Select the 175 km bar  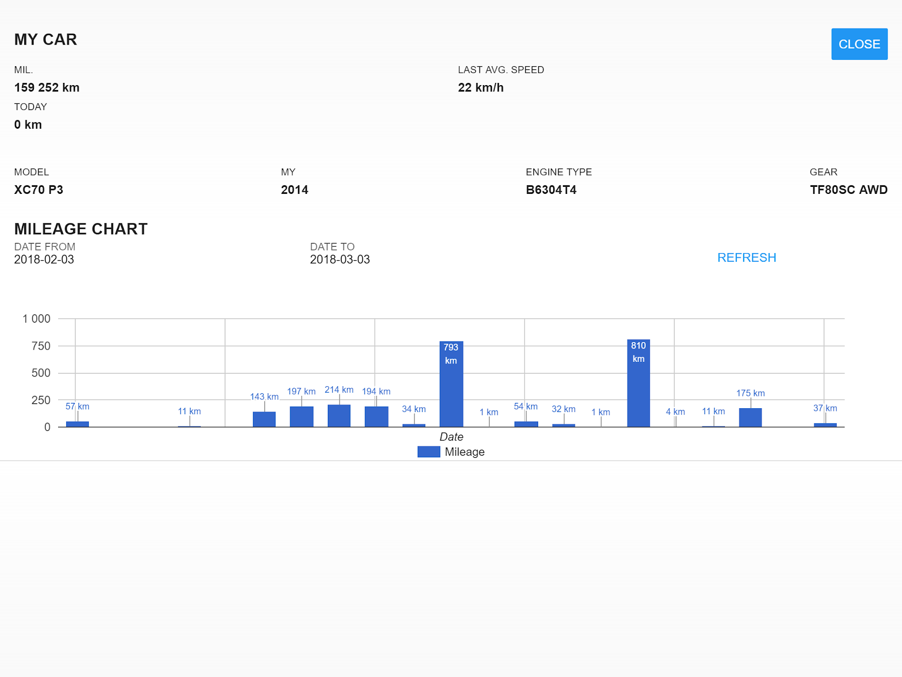[750, 418]
